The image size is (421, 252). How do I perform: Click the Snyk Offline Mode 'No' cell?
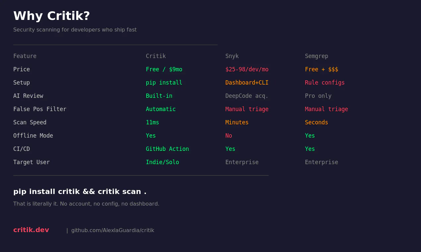[x=229, y=136]
